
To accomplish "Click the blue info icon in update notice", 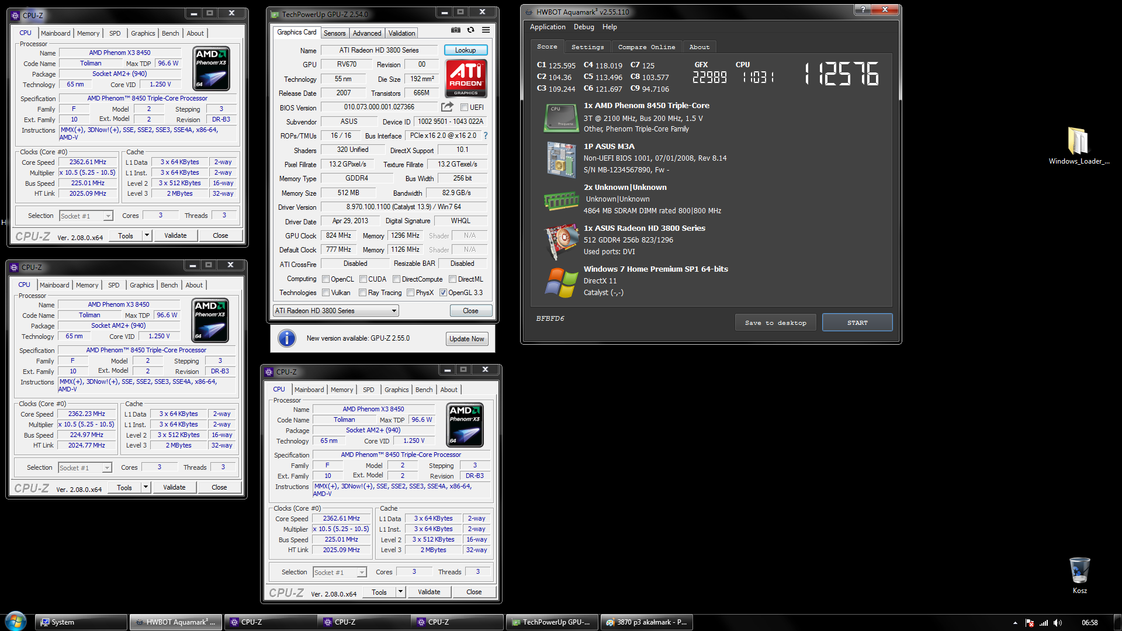I will pos(286,338).
